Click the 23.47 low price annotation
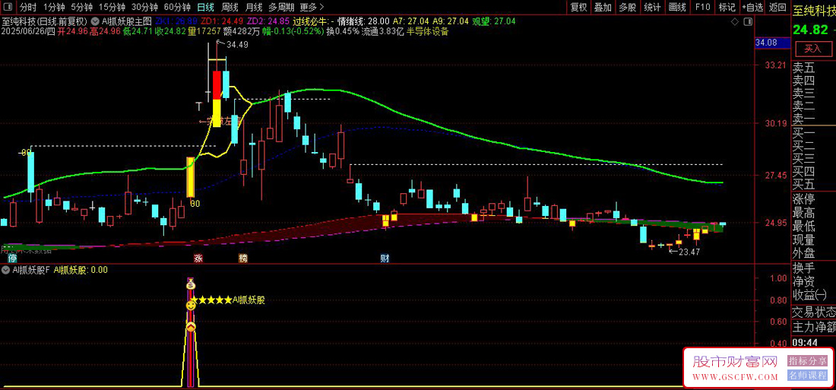The height and width of the screenshot is (390, 836). click(x=689, y=252)
